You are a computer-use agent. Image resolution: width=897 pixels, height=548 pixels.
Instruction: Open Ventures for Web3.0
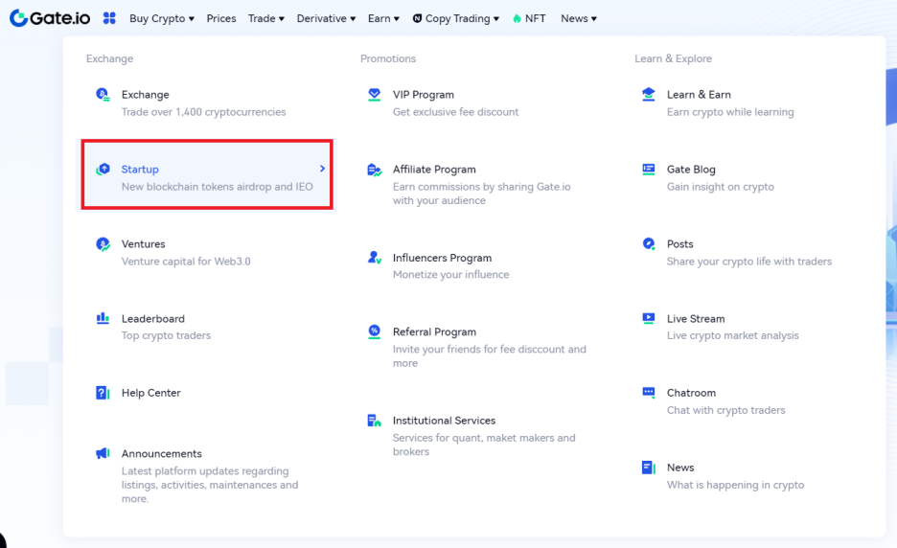[143, 244]
